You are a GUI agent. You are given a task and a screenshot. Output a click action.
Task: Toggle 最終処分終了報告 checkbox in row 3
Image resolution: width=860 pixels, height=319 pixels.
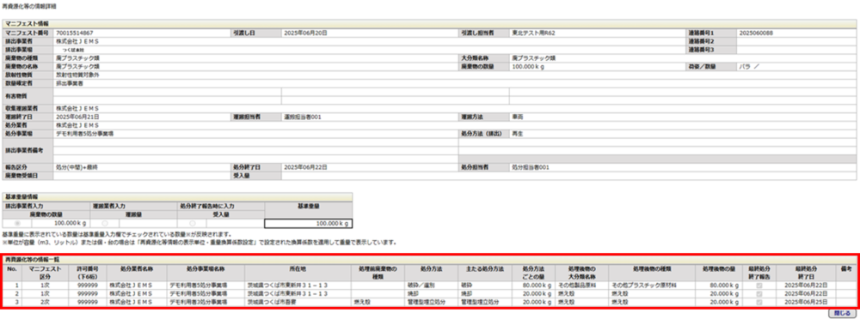[759, 302]
